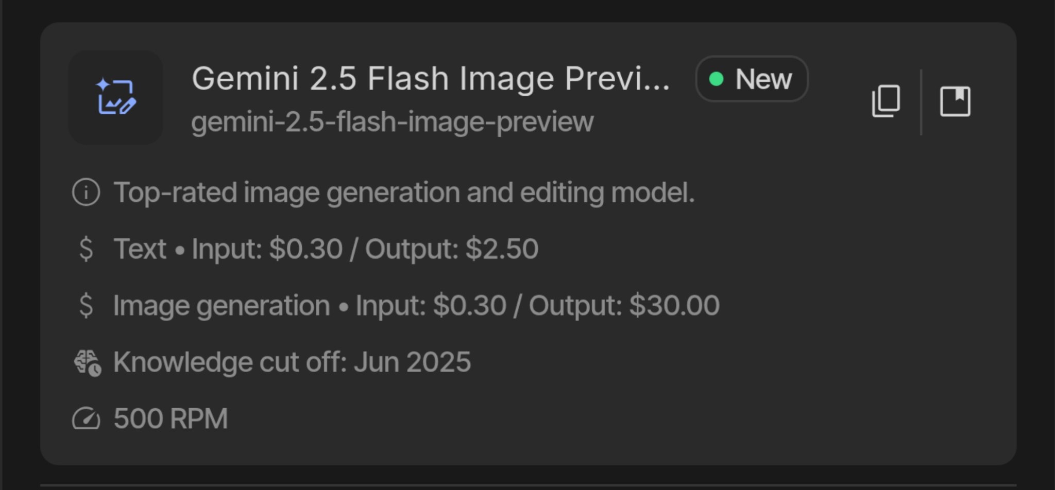Select the gemini-2.5-flash-image-preview model ID text

pos(392,122)
